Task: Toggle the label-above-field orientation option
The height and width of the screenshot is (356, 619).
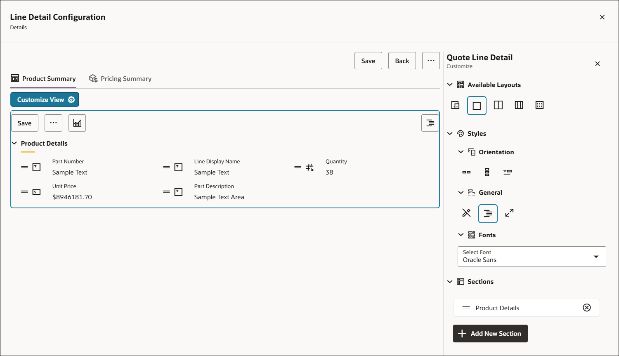Action: click(508, 172)
